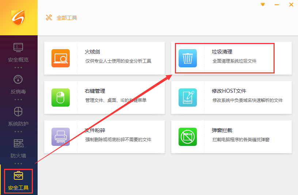Click description 修改系统中负责域名快速解析的文件
Image resolution: width=298 pixels, height=195 pixels.
pos(248,100)
